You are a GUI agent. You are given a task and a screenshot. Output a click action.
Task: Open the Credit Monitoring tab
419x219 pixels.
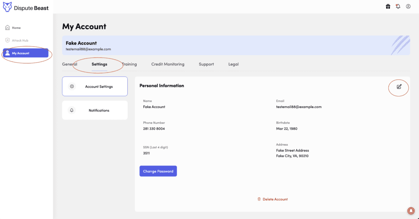(168, 64)
